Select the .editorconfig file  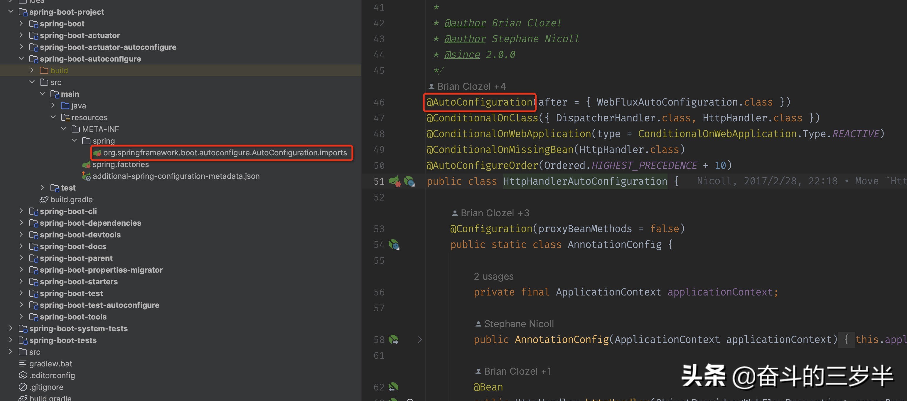point(52,375)
